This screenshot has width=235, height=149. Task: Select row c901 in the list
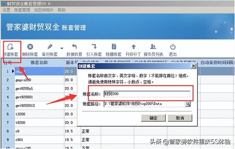click(x=39, y=140)
